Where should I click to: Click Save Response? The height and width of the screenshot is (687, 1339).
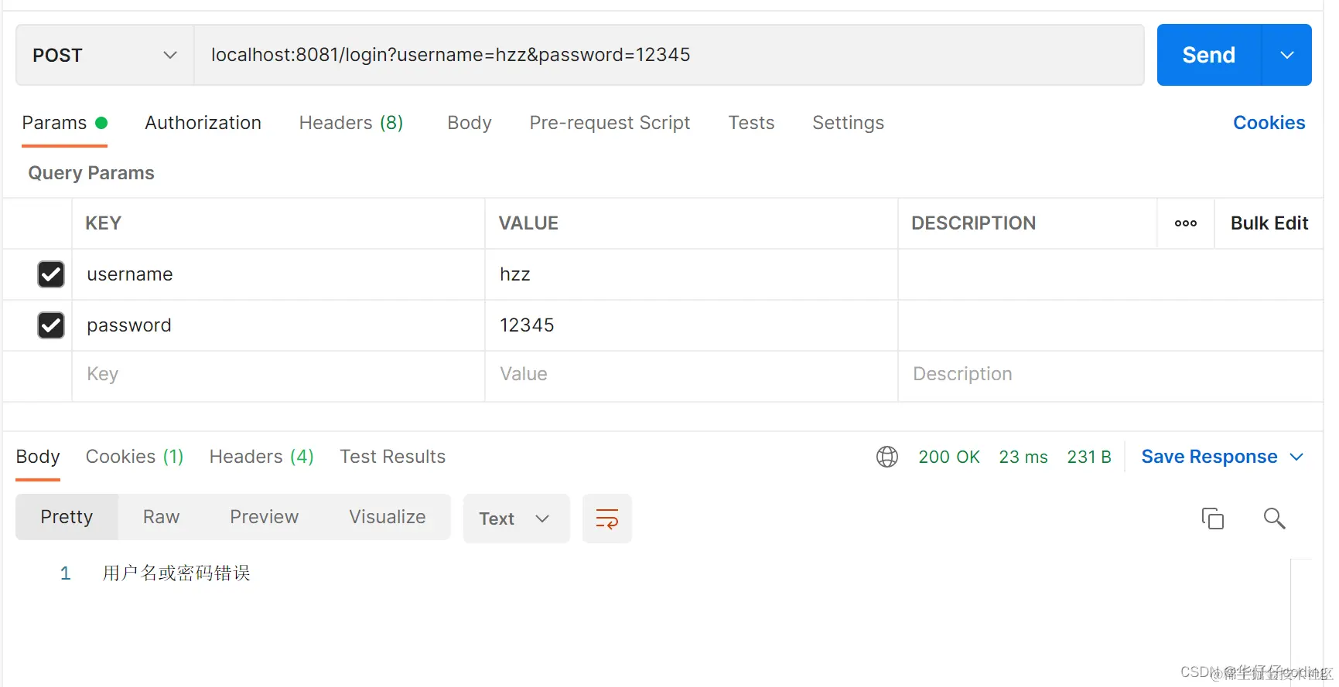(1209, 457)
